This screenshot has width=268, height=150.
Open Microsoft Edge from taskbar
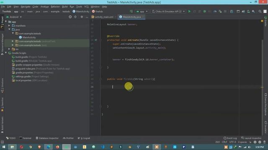pyautogui.click(x=49, y=147)
